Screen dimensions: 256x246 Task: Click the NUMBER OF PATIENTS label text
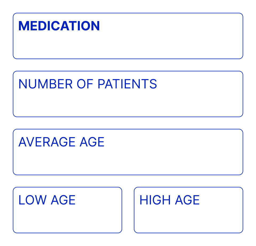coord(87,84)
